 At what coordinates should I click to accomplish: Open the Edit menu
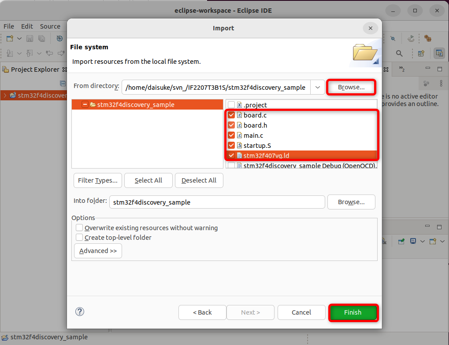point(27,26)
